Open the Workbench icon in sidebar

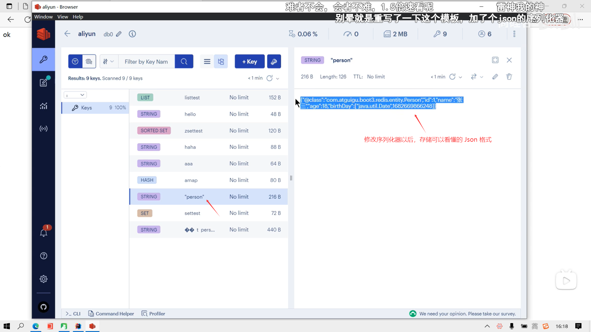[x=43, y=82]
